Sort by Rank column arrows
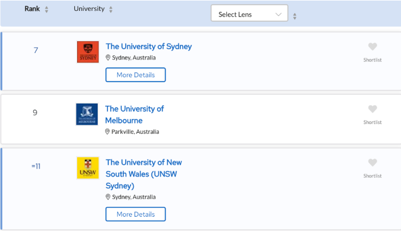This screenshot has width=401, height=231. (x=46, y=10)
